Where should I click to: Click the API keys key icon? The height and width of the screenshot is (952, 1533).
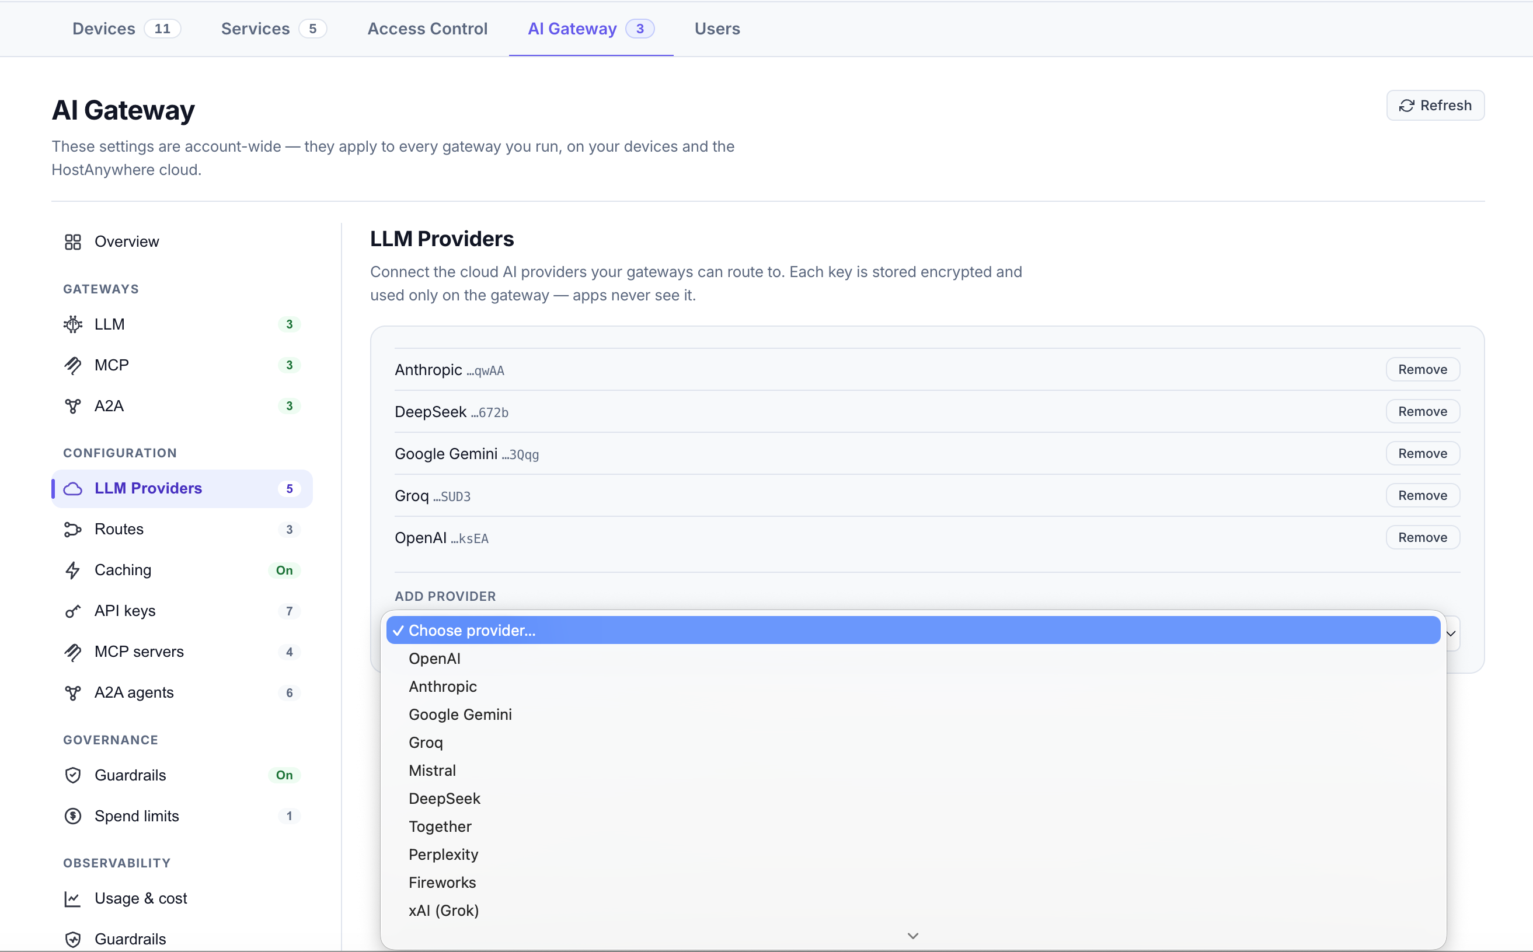pos(73,611)
